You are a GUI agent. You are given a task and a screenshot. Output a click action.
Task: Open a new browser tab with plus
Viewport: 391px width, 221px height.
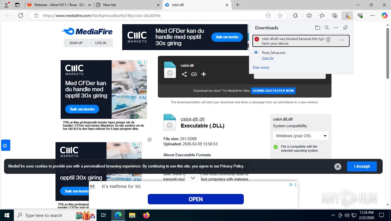(237, 5)
